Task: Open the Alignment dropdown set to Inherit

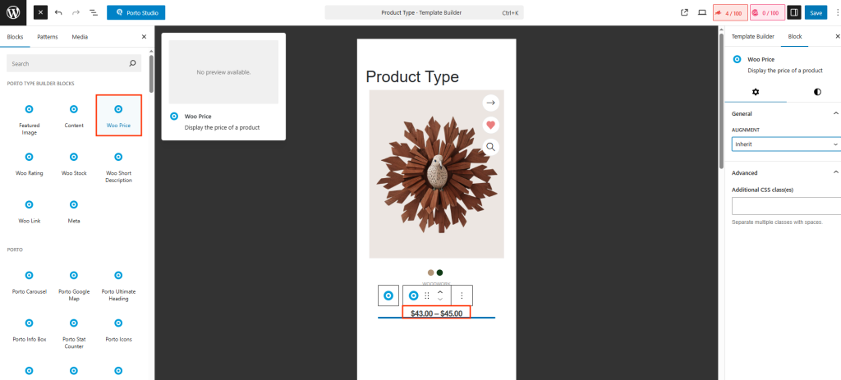Action: [x=785, y=144]
